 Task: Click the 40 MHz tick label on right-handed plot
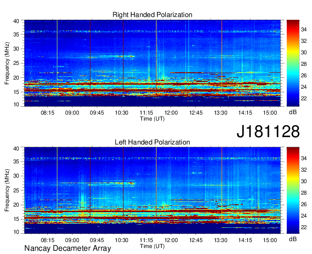pos(16,21)
